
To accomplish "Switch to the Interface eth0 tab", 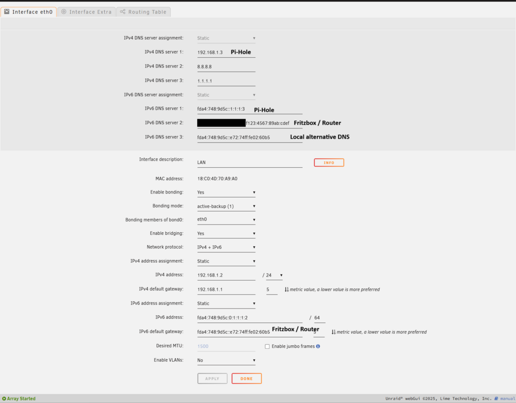I will click(x=28, y=12).
